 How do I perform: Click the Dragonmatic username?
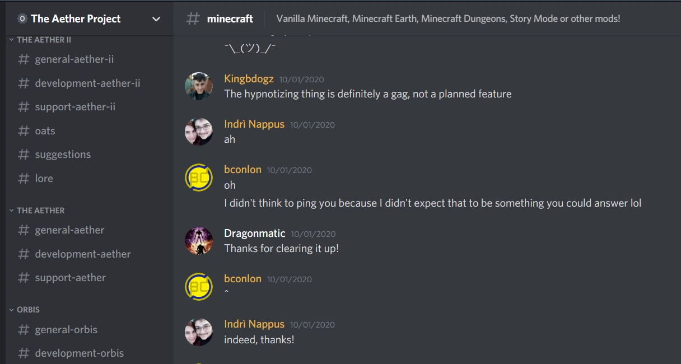(x=254, y=234)
